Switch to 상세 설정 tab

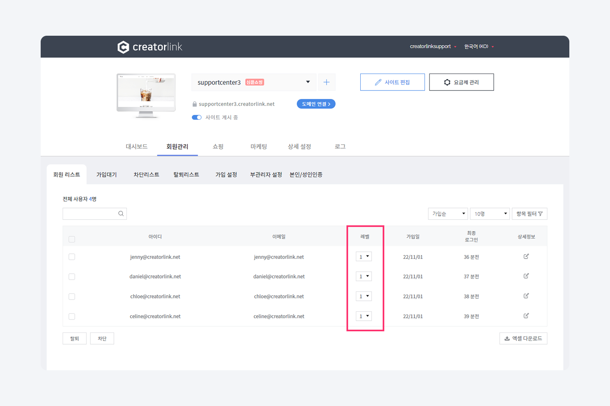pos(299,147)
